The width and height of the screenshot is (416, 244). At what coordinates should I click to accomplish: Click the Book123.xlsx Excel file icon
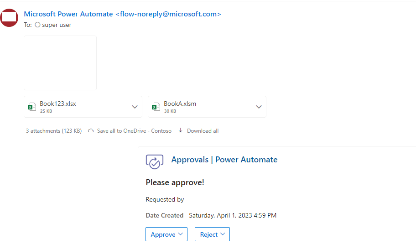32,107
